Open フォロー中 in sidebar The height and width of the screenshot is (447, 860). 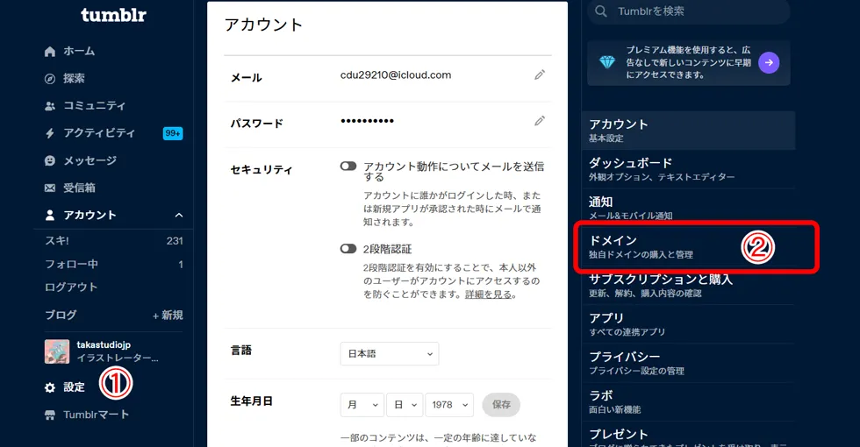(x=71, y=264)
